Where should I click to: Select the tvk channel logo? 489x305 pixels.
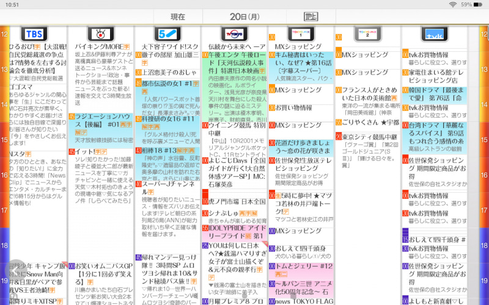(x=435, y=34)
